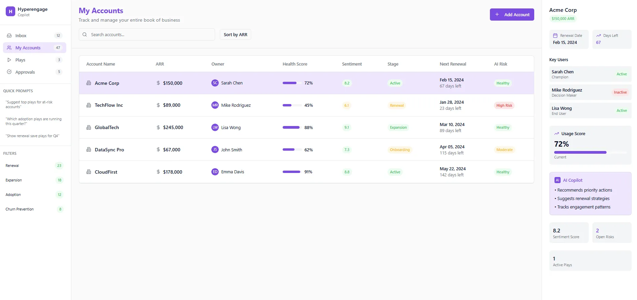The image size is (637, 300).
Task: Expand the GlobalTech account row
Action: 107,127
